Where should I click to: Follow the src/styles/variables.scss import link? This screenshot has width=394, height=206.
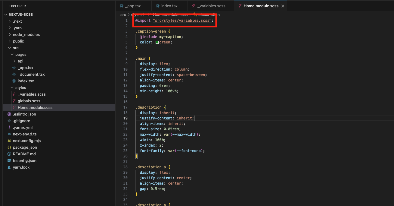click(x=182, y=21)
